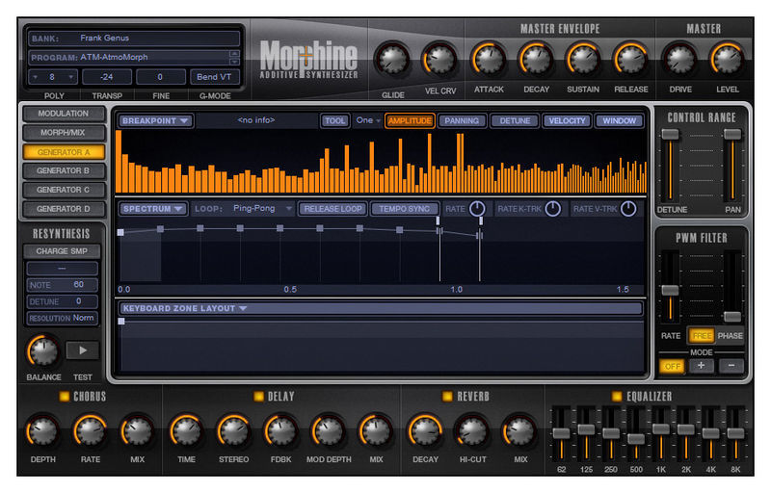Open the Resolution Norm selector
The image size is (771, 493).
(x=62, y=318)
